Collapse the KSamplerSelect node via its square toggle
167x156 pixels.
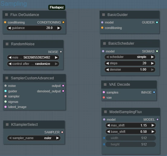click(x=7, y=125)
